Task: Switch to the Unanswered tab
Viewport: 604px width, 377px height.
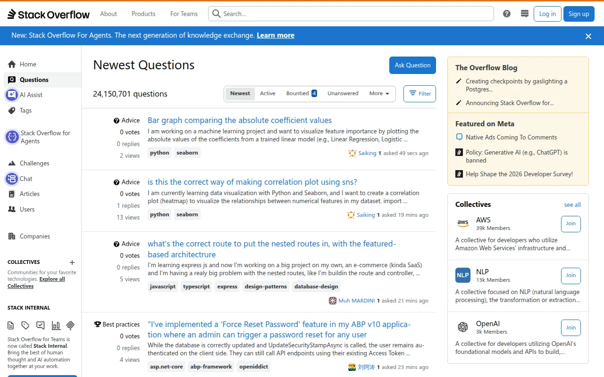Action: tap(343, 93)
